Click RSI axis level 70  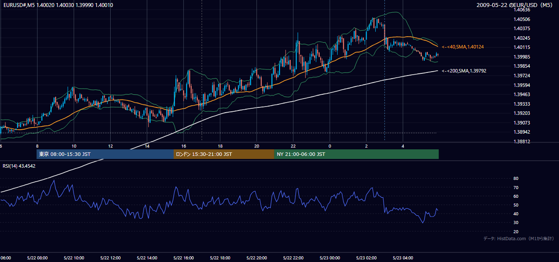[516, 187]
